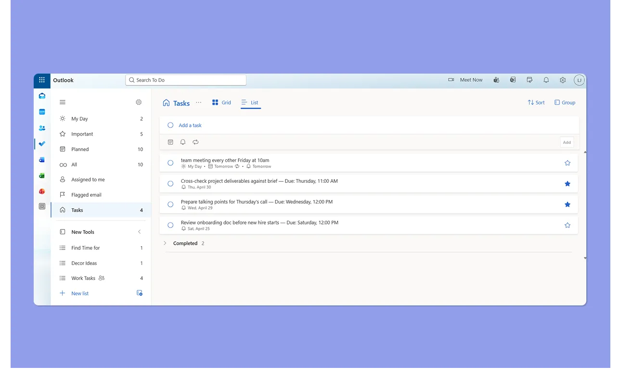Open the Tasks list ellipsis menu
Screen dimensions: 620x379
point(199,102)
